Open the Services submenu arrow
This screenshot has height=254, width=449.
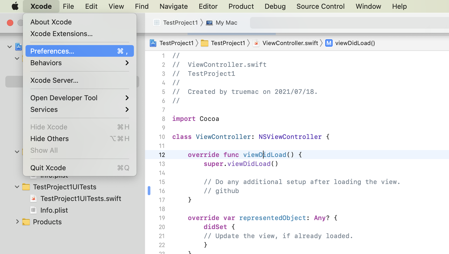(x=127, y=110)
